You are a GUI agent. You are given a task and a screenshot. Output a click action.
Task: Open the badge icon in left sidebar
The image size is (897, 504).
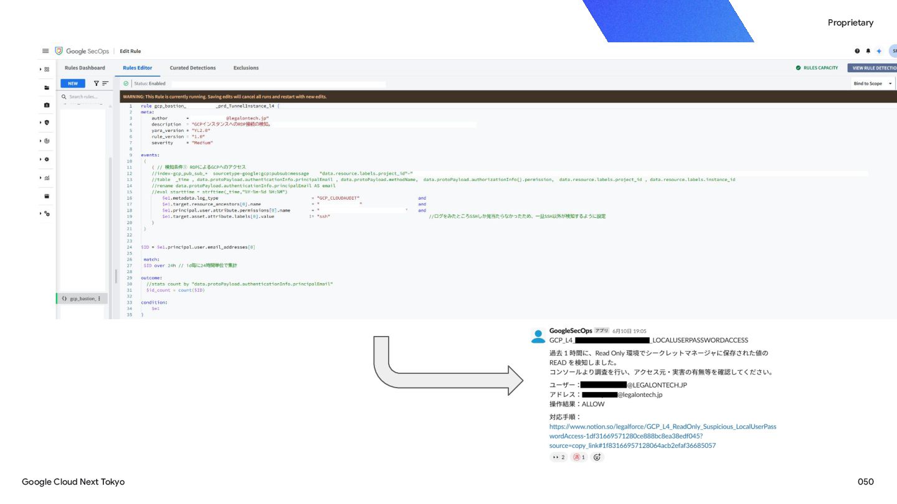(x=47, y=105)
